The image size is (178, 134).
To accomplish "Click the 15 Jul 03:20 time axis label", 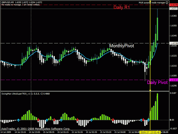I will (x=106, y=132).
